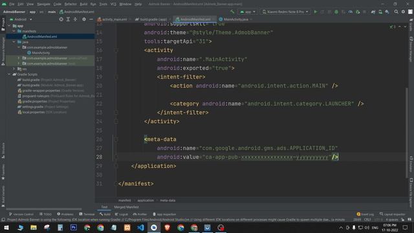Open File Explorer from the taskbar
The height and width of the screenshot is (233, 414).
click(x=34, y=227)
